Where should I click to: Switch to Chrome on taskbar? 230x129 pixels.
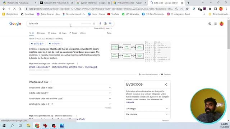pos(37,126)
